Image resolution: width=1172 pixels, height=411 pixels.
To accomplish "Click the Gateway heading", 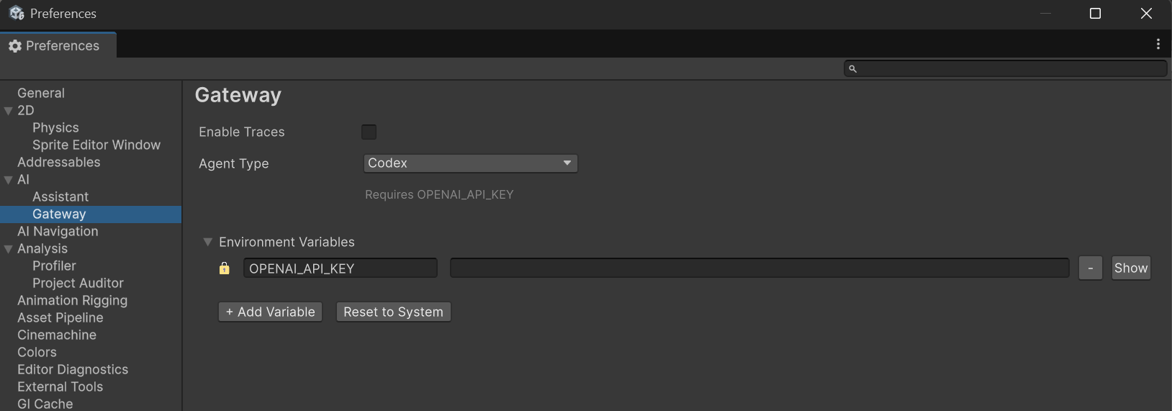I will pos(238,95).
